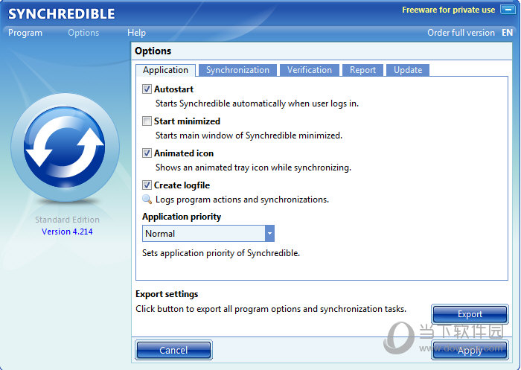Open the Options menu
Image resolution: width=521 pixels, height=370 pixels.
pos(83,33)
